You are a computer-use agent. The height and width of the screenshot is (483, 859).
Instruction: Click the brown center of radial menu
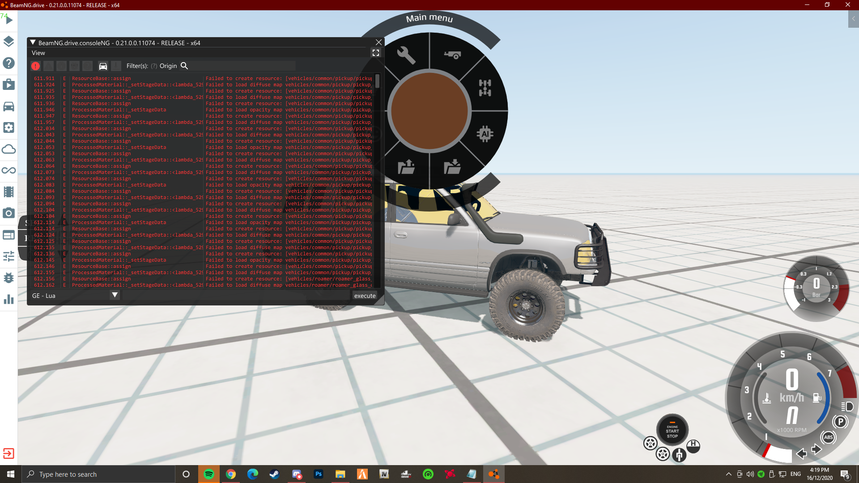click(x=429, y=111)
